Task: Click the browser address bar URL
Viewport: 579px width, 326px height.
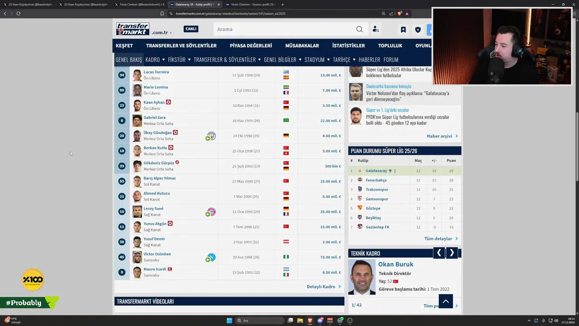Action: pos(230,14)
